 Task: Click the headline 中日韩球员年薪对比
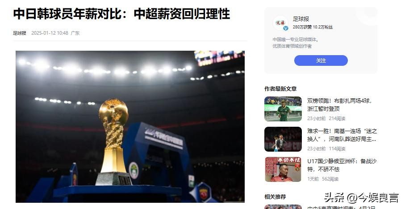click(x=121, y=14)
